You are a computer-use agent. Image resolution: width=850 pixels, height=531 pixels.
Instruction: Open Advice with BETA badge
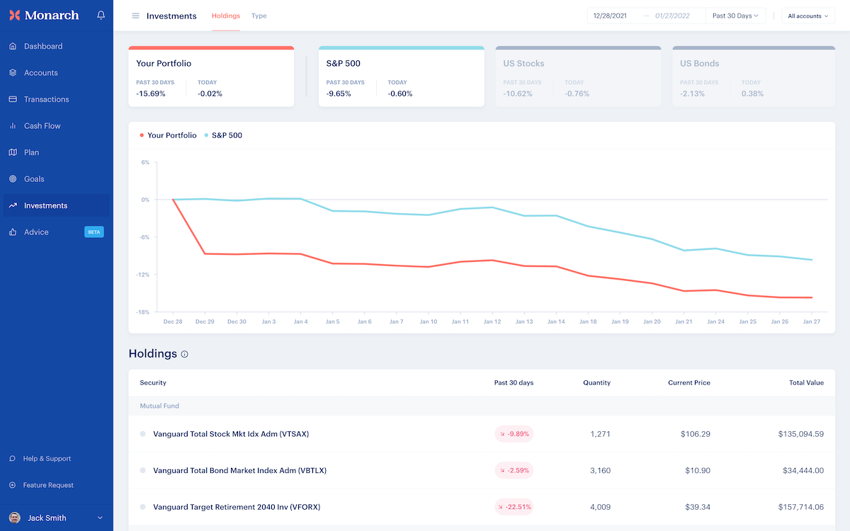tap(57, 232)
